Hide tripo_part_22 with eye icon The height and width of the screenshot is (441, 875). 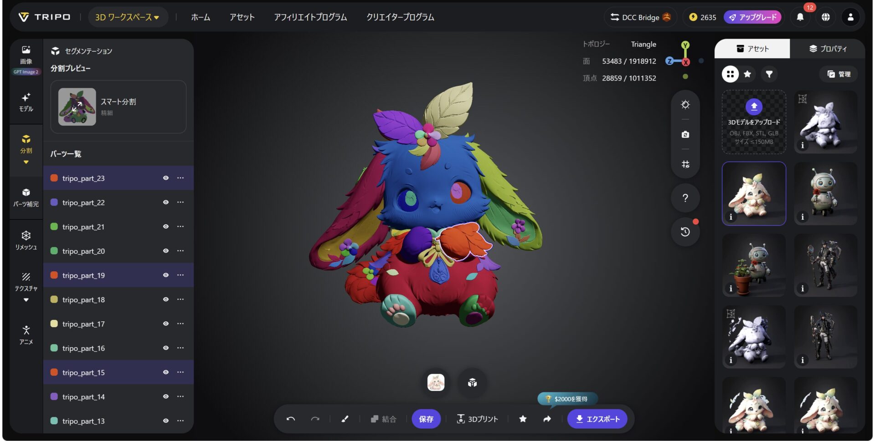(166, 202)
